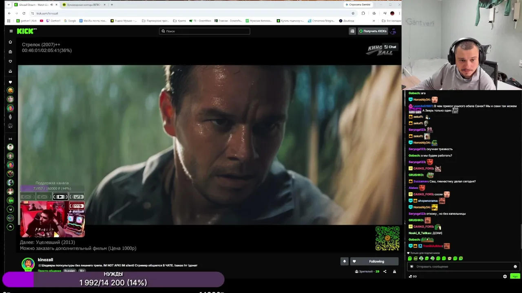The image size is (522, 293).
Task: Mute the kinozall tab via speaker icon
Action: (x=51, y=4)
